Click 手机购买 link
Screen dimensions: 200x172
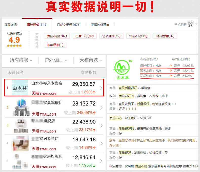pos(180,25)
